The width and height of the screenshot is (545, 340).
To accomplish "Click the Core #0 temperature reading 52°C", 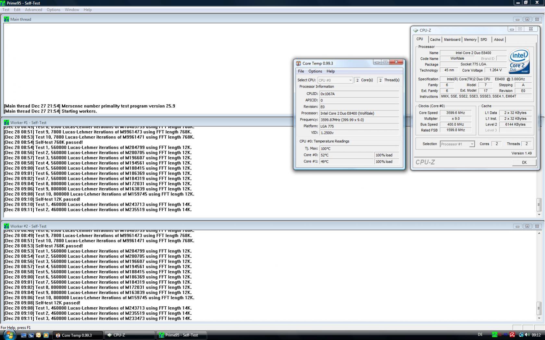I will click(x=347, y=155).
